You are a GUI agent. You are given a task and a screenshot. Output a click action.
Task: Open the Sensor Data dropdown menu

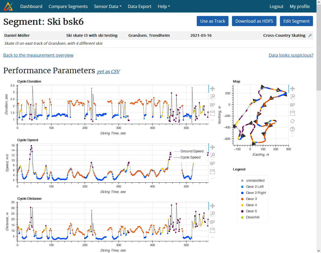point(107,6)
